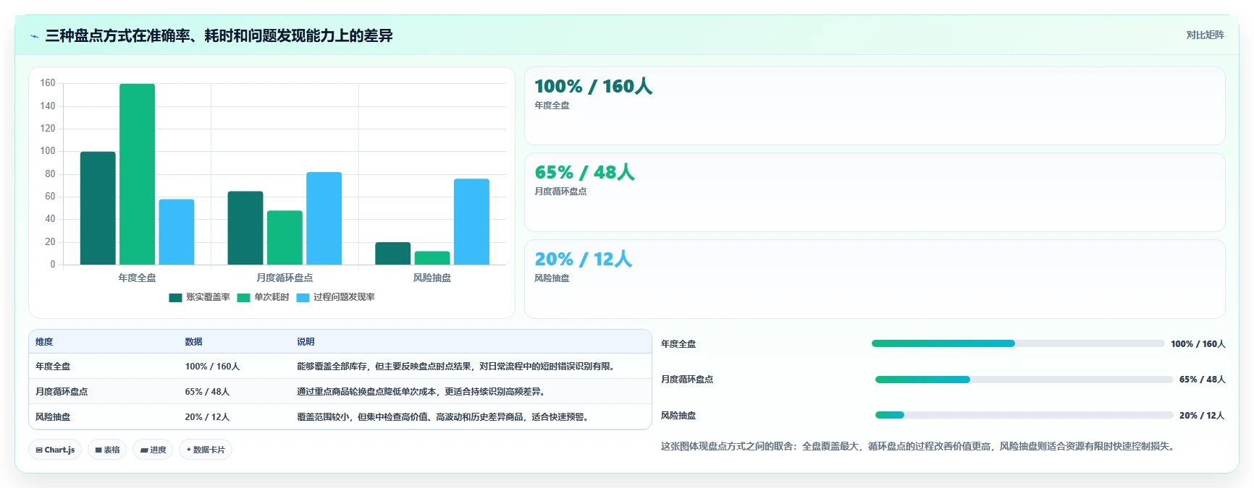Click the 100 value on the chart y-axis
Viewport: 1254px width, 488px height.
pyautogui.click(x=48, y=151)
